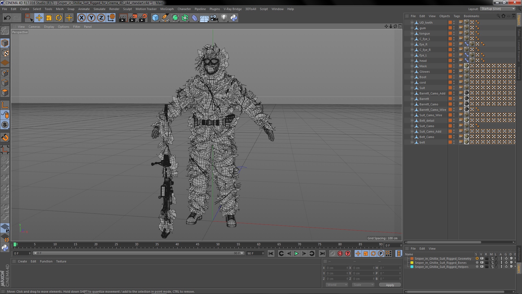Toggle Autokeying red circle icon
The width and height of the screenshot is (522, 294).
click(340, 253)
